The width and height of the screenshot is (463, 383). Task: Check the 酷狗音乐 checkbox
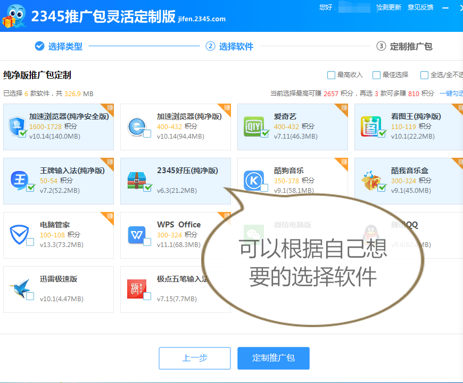pyautogui.click(x=264, y=188)
